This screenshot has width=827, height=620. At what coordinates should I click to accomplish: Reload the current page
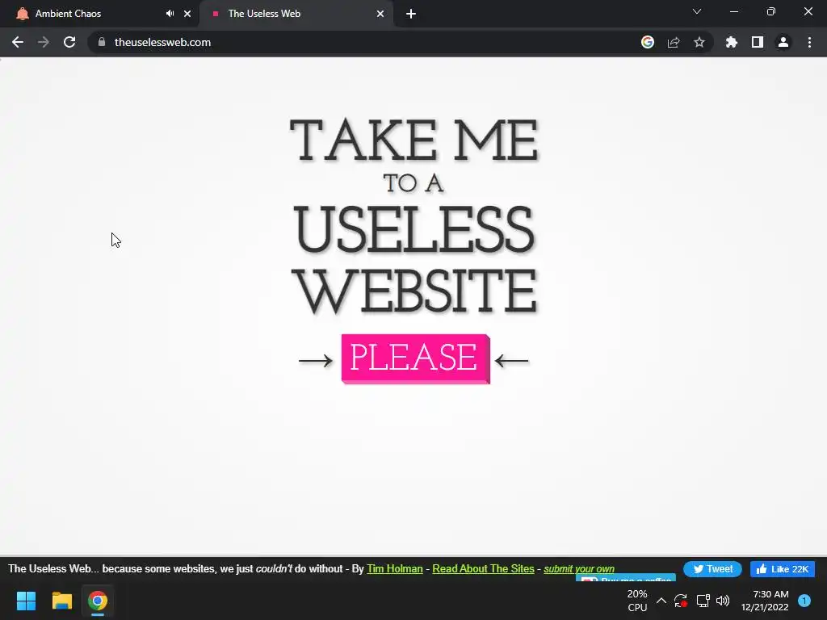69,42
